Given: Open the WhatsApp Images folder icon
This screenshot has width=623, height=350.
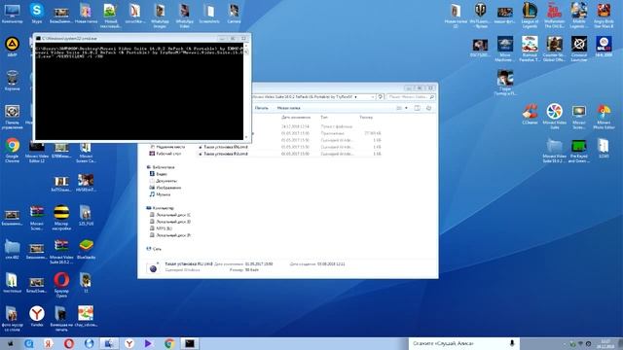Looking at the screenshot, I should click(x=160, y=16).
